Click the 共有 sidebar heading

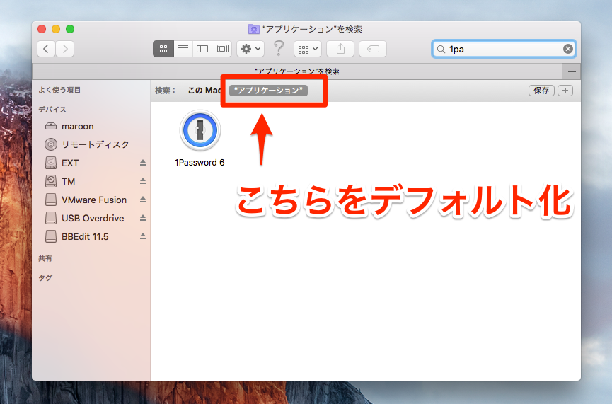(x=45, y=258)
